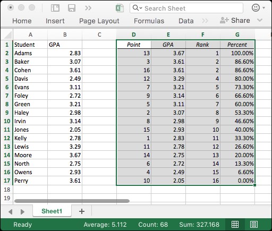Save the workbook with the floppy disk icon
Screen dimensions: 272x231
pos(72,8)
